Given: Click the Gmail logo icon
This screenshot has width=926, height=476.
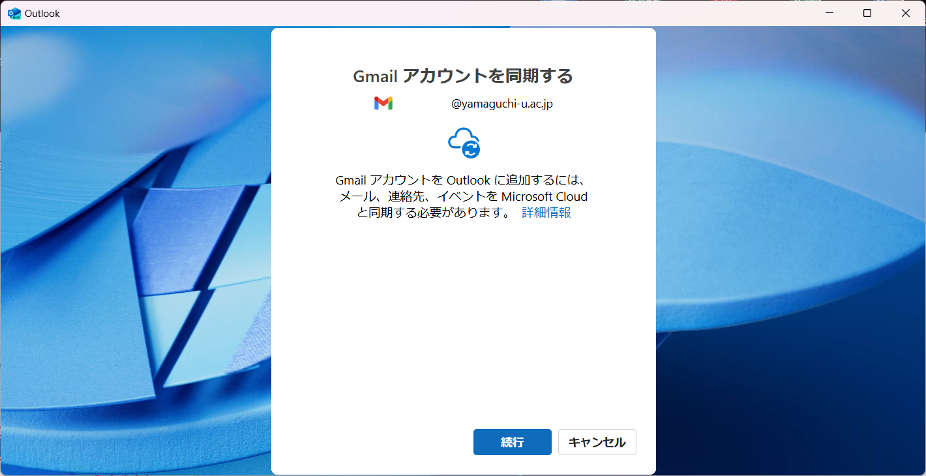Looking at the screenshot, I should coord(383,103).
